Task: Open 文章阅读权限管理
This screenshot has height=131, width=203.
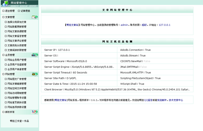Action: click(17, 50)
